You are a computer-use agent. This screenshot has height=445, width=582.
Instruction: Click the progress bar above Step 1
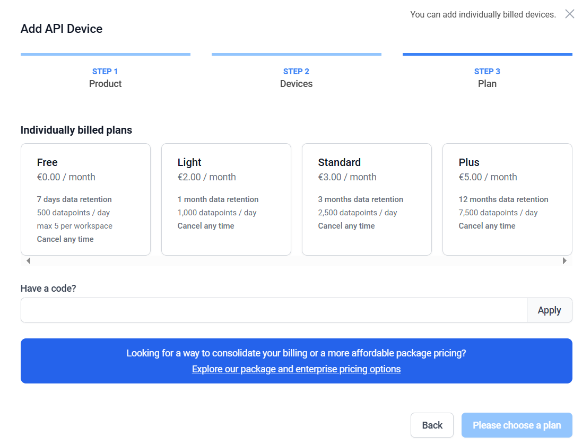tap(105, 54)
